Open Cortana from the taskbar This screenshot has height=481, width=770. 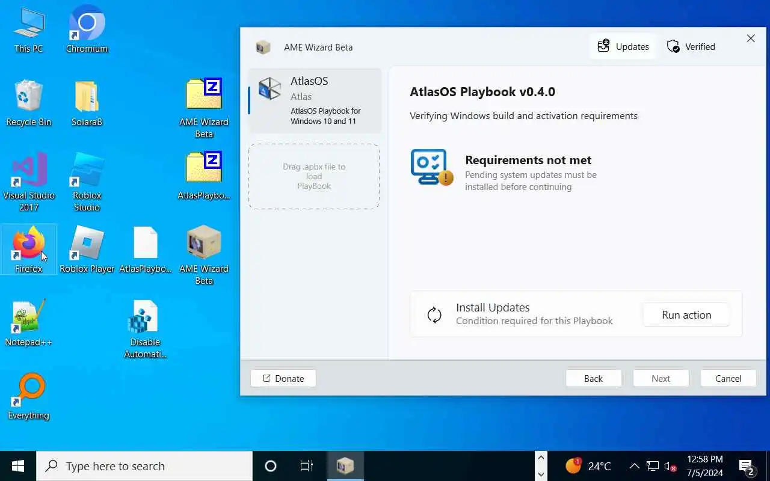point(271,466)
